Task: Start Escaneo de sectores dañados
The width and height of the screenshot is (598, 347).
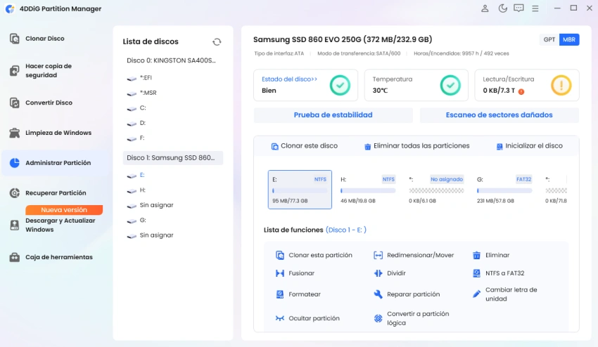Action: (499, 115)
